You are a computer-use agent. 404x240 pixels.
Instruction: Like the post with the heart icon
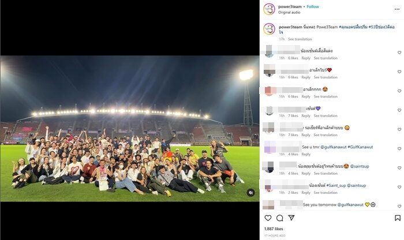(x=268, y=218)
